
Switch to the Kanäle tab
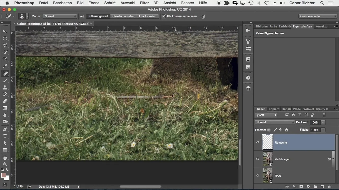(287, 109)
